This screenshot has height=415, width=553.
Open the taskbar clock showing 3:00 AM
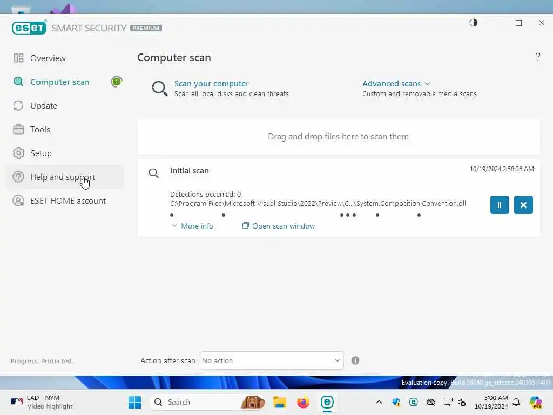[x=491, y=402]
